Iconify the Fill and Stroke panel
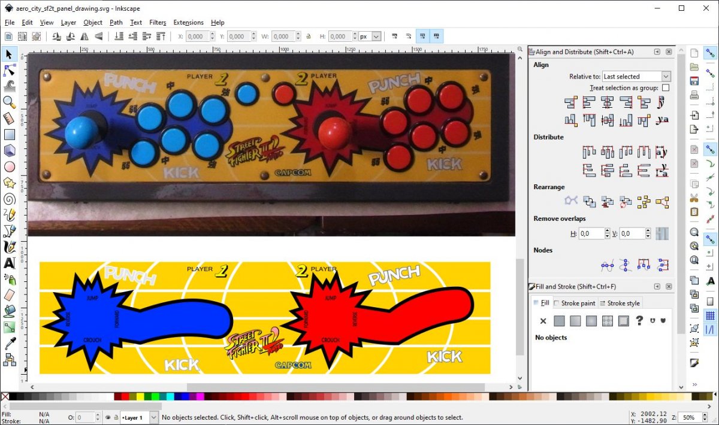The height and width of the screenshot is (425, 719). (x=657, y=287)
